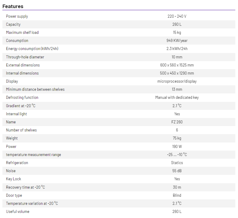The width and height of the screenshot is (238, 218).
Task: Select the Statics refrigeration value
Action: tap(177, 163)
